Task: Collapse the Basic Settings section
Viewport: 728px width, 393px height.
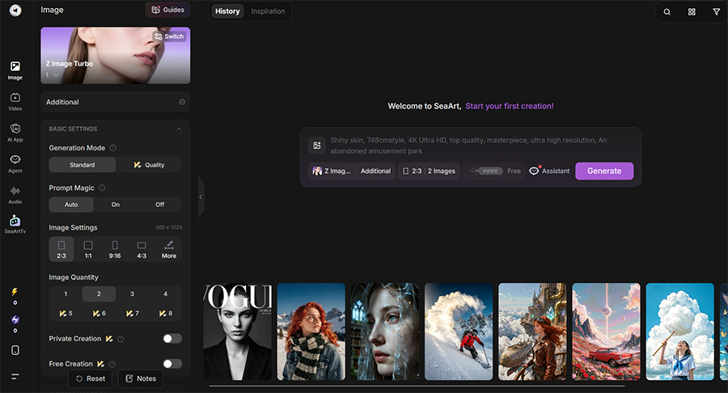Action: coord(179,129)
